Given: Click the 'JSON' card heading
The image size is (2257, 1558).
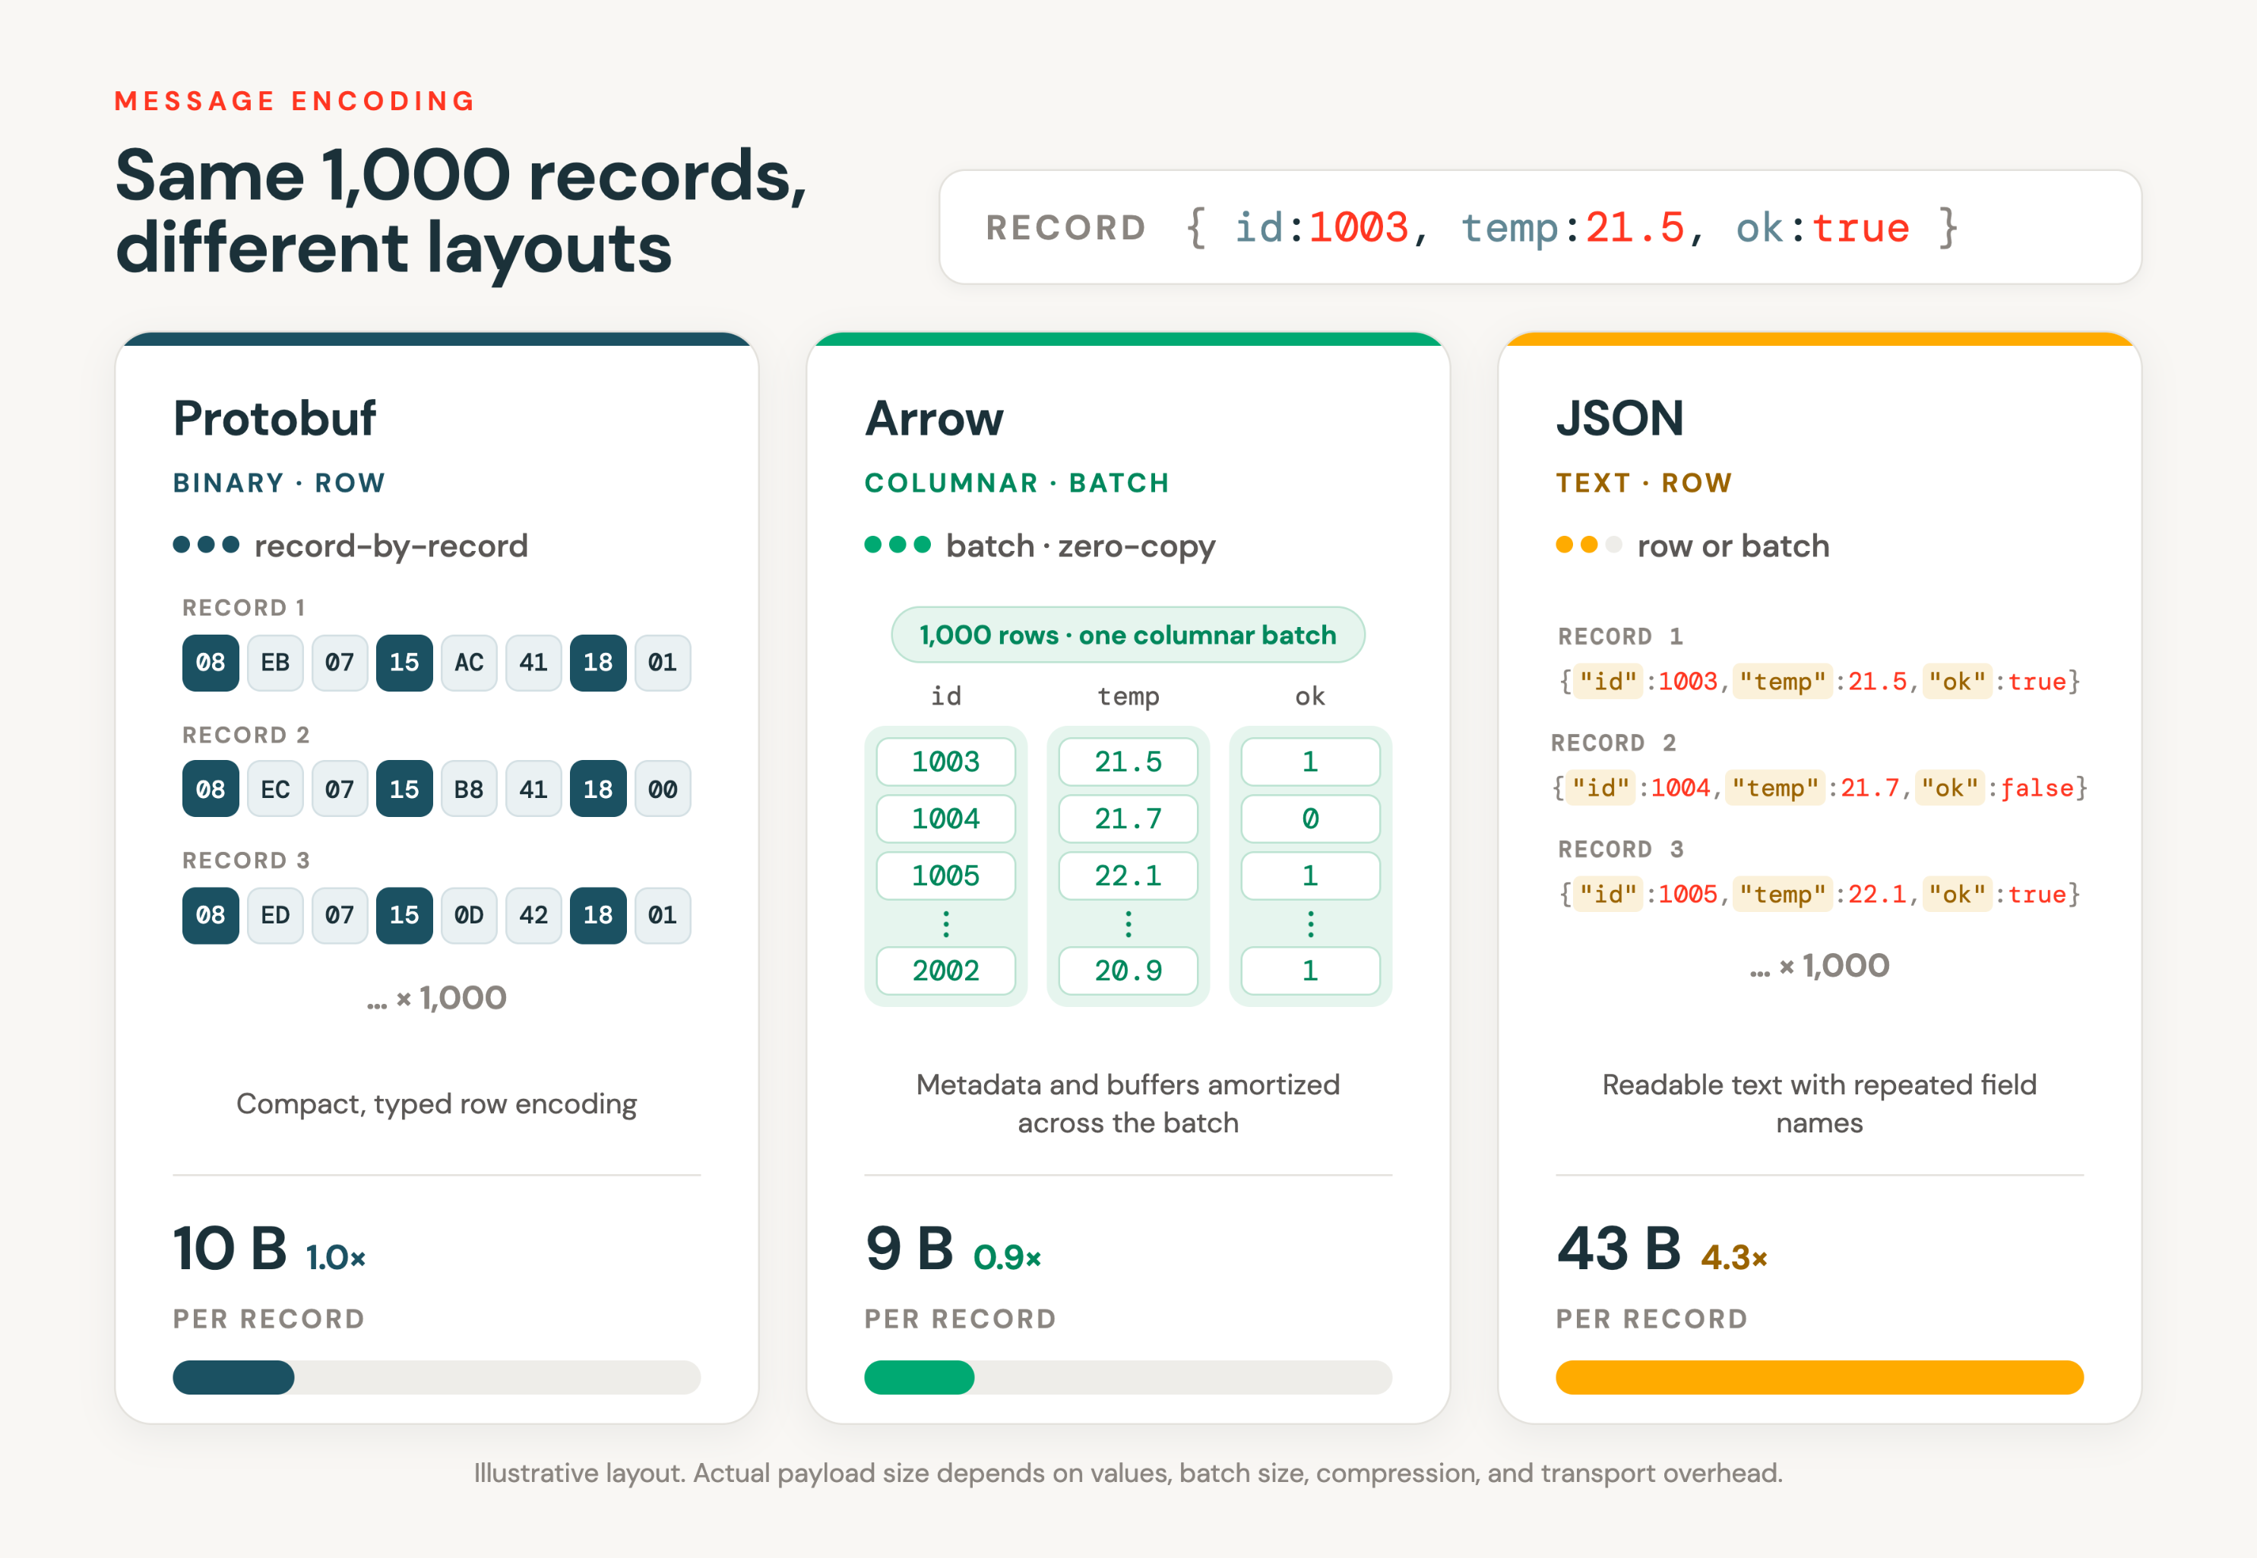Looking at the screenshot, I should pyautogui.click(x=1620, y=419).
